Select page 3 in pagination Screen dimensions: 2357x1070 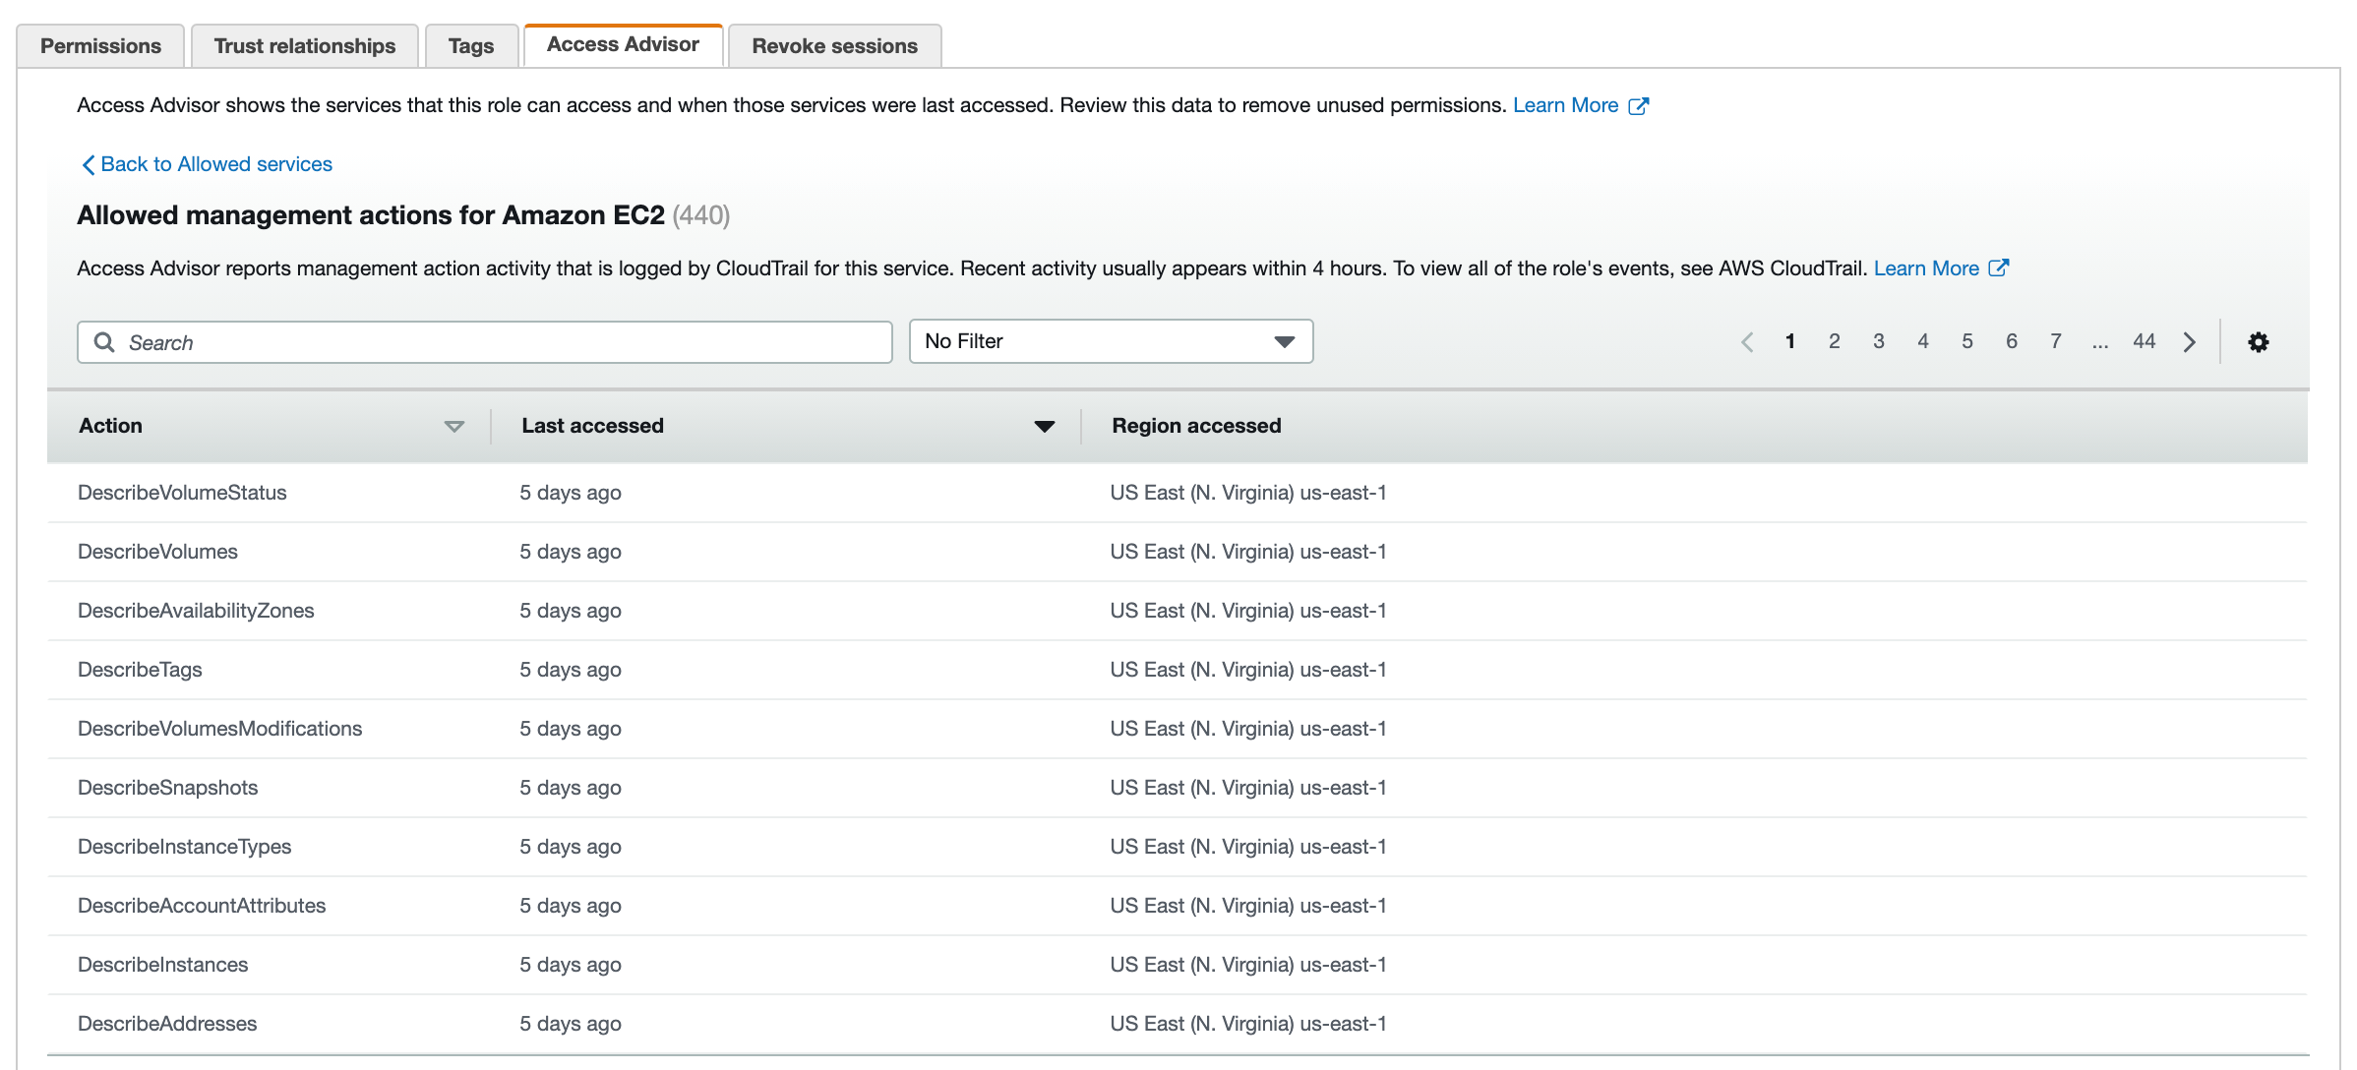point(1879,341)
